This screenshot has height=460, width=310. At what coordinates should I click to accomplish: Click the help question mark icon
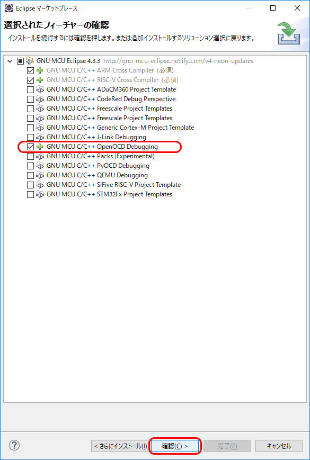pyautogui.click(x=14, y=446)
